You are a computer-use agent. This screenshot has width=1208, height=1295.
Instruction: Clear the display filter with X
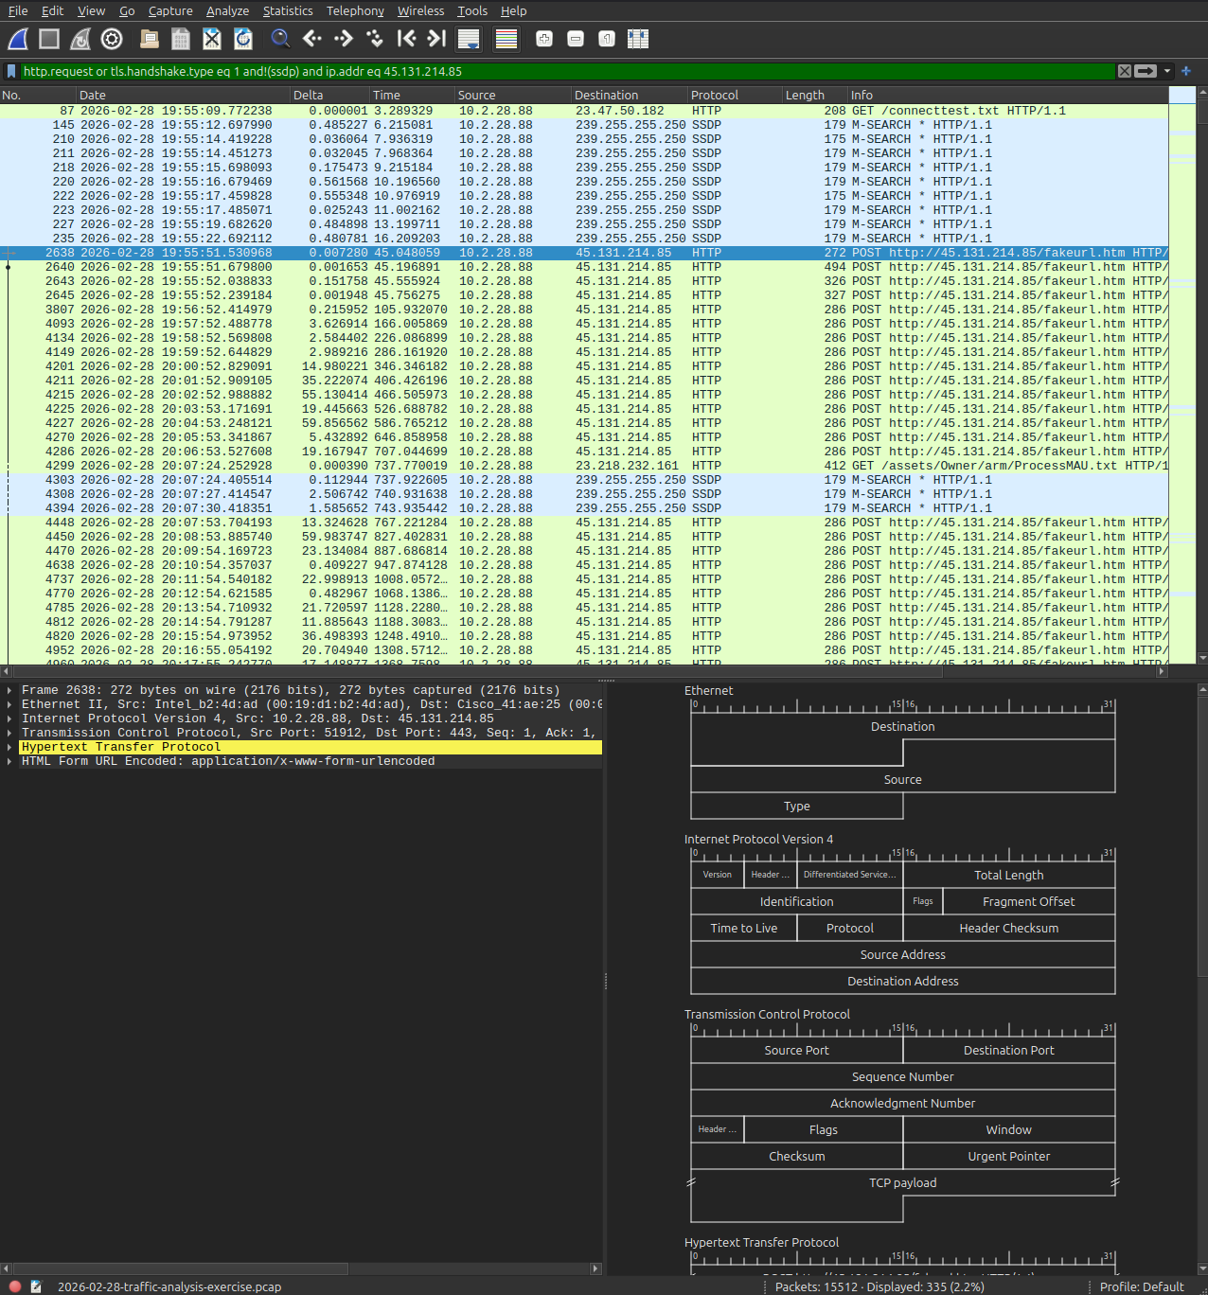click(x=1124, y=71)
